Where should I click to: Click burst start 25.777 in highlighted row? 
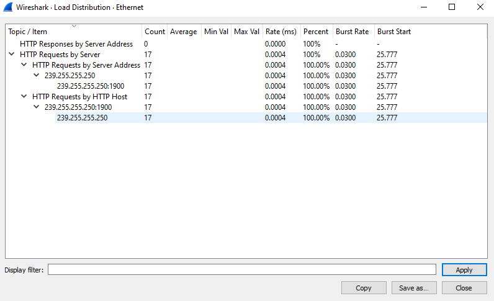[387, 117]
